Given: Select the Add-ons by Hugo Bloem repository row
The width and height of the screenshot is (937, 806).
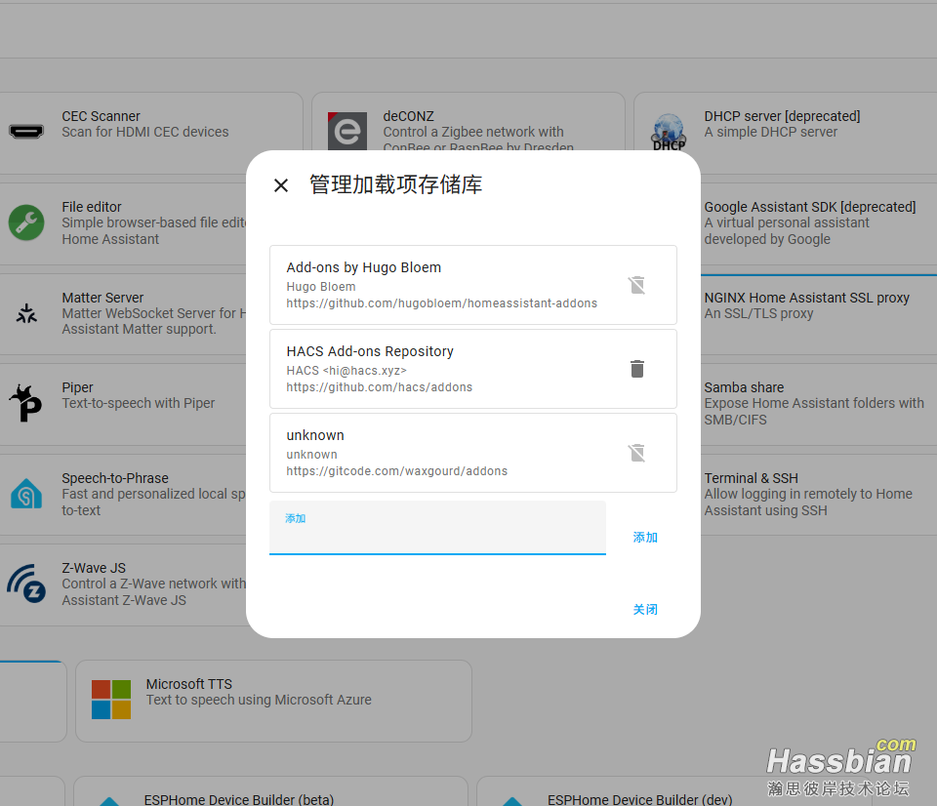Looking at the screenshot, I should pyautogui.click(x=472, y=285).
